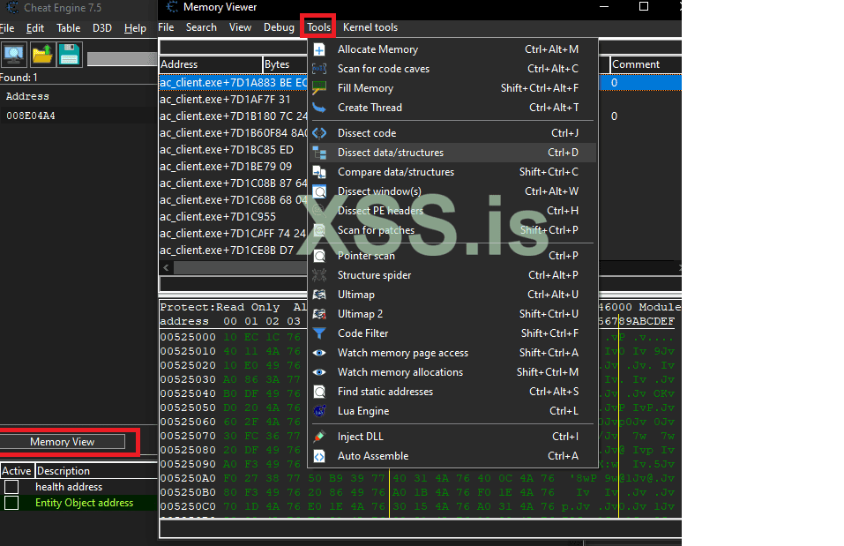Open Cheat Engine Table menu
Image resolution: width=844 pixels, height=546 pixels.
pos(69,28)
